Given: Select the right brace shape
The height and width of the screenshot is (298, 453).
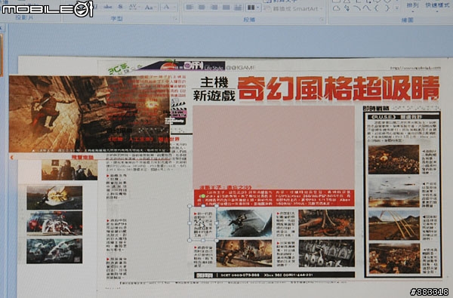Looking at the screenshot, I should [387, 8].
